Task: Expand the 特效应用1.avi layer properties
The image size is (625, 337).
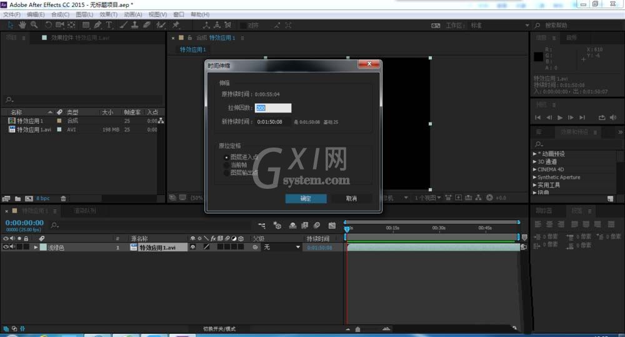Action: point(36,247)
